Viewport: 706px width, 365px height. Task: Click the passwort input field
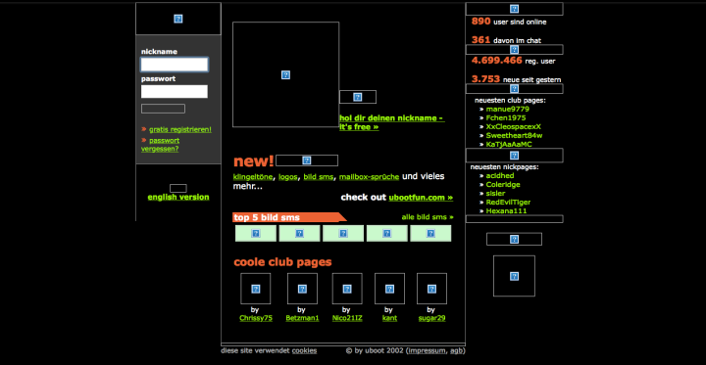[x=175, y=92]
